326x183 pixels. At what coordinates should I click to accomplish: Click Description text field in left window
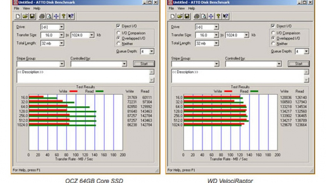click(x=83, y=76)
